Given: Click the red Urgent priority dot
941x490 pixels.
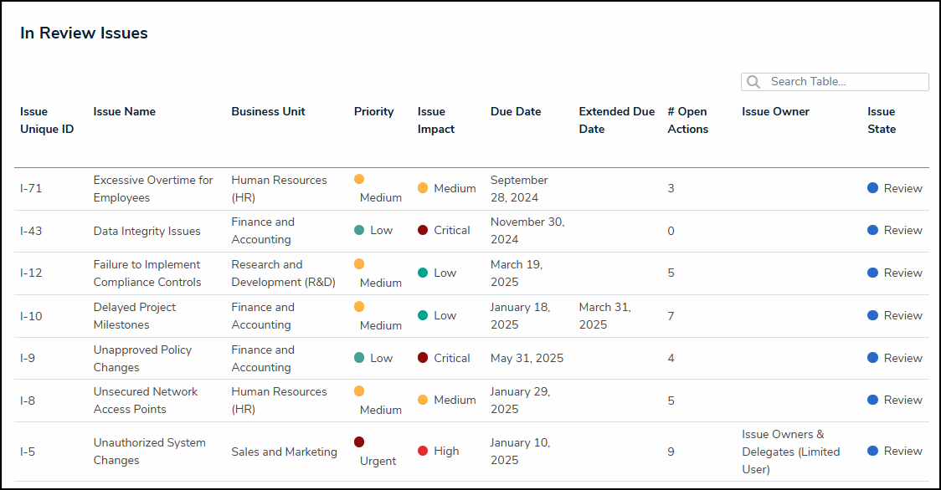Looking at the screenshot, I should click(x=359, y=442).
